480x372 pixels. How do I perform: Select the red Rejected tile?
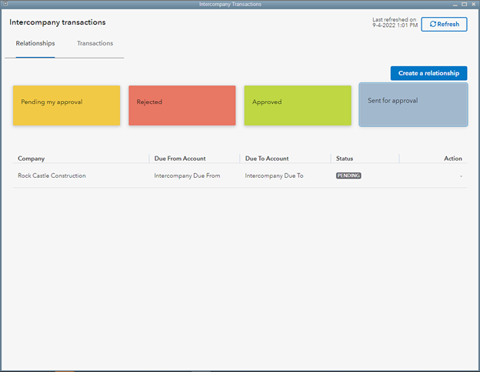[x=182, y=106]
